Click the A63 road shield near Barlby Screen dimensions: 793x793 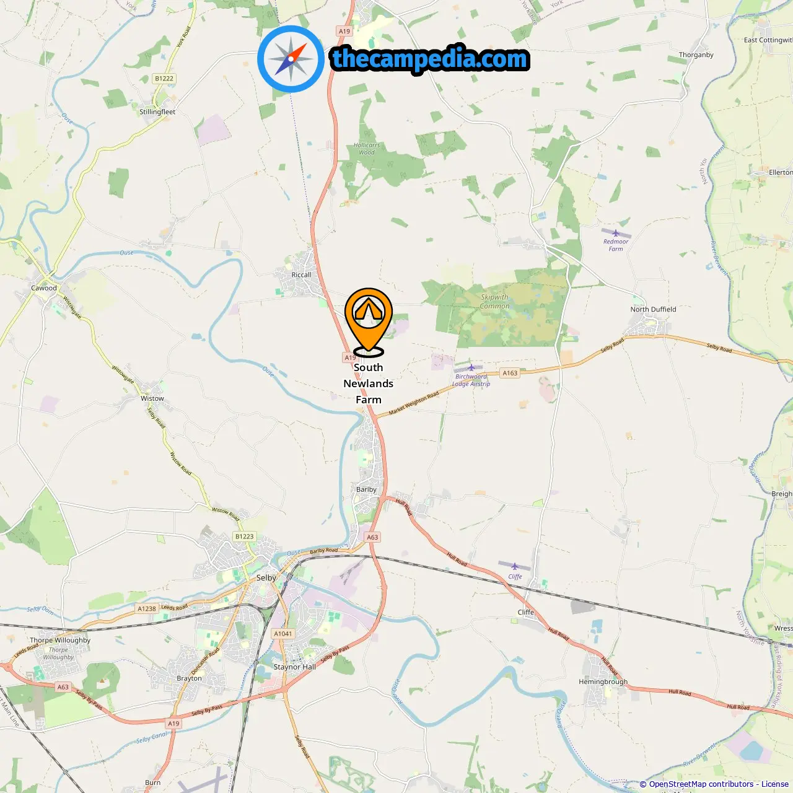tap(372, 537)
